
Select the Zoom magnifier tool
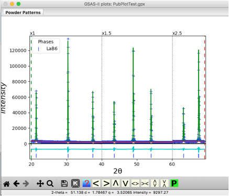[x=50, y=183]
